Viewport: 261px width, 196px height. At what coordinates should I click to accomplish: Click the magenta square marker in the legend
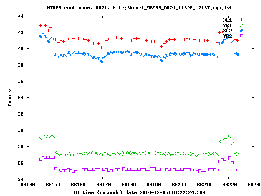(241, 36)
